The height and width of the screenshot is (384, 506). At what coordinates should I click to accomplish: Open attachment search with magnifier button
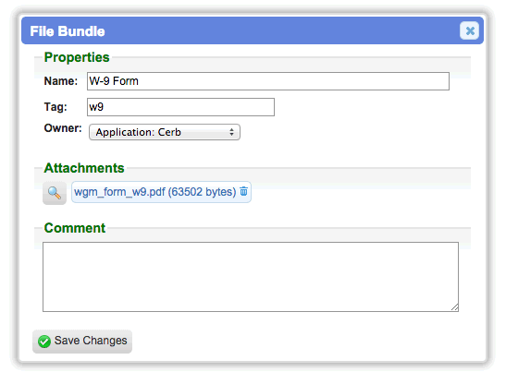pyautogui.click(x=55, y=193)
